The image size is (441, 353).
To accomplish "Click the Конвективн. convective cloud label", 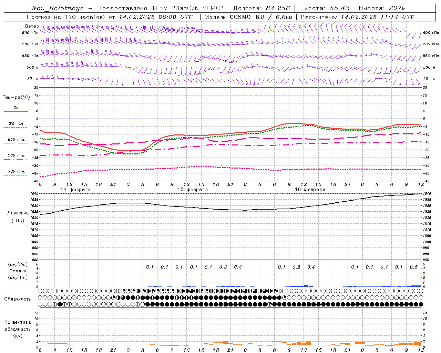I will tap(18, 322).
